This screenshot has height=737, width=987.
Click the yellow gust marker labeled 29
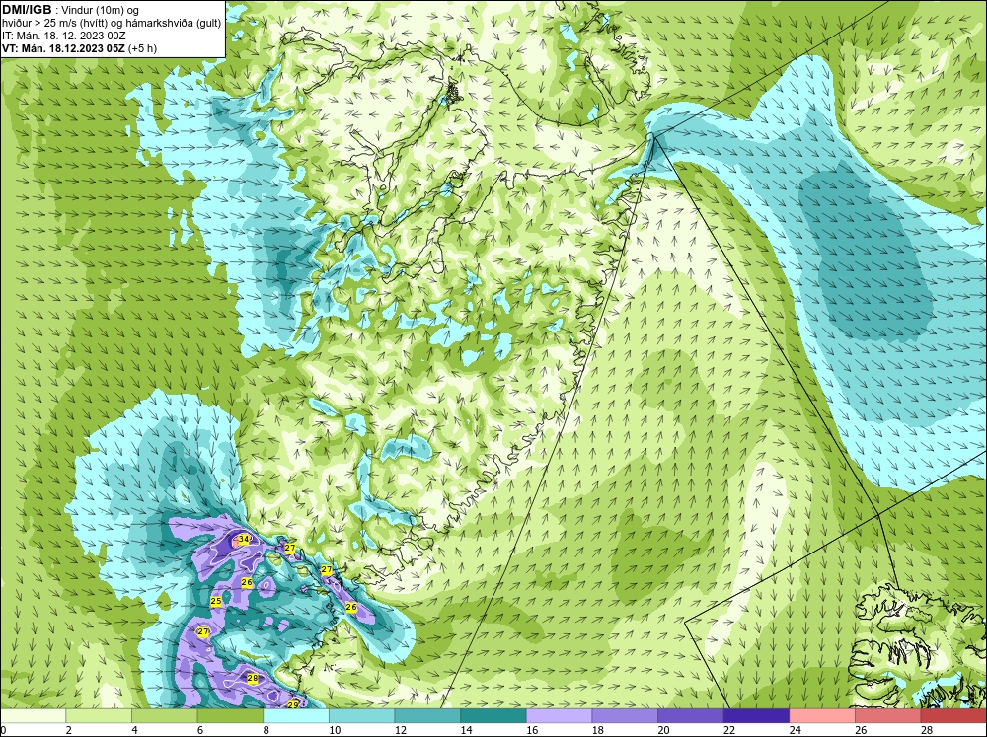click(293, 704)
